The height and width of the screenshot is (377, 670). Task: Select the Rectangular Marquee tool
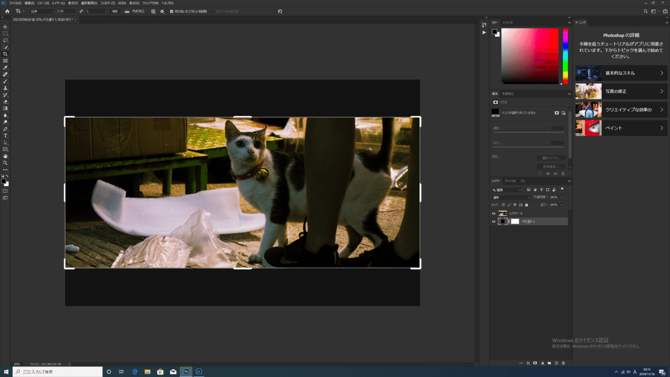(6, 34)
